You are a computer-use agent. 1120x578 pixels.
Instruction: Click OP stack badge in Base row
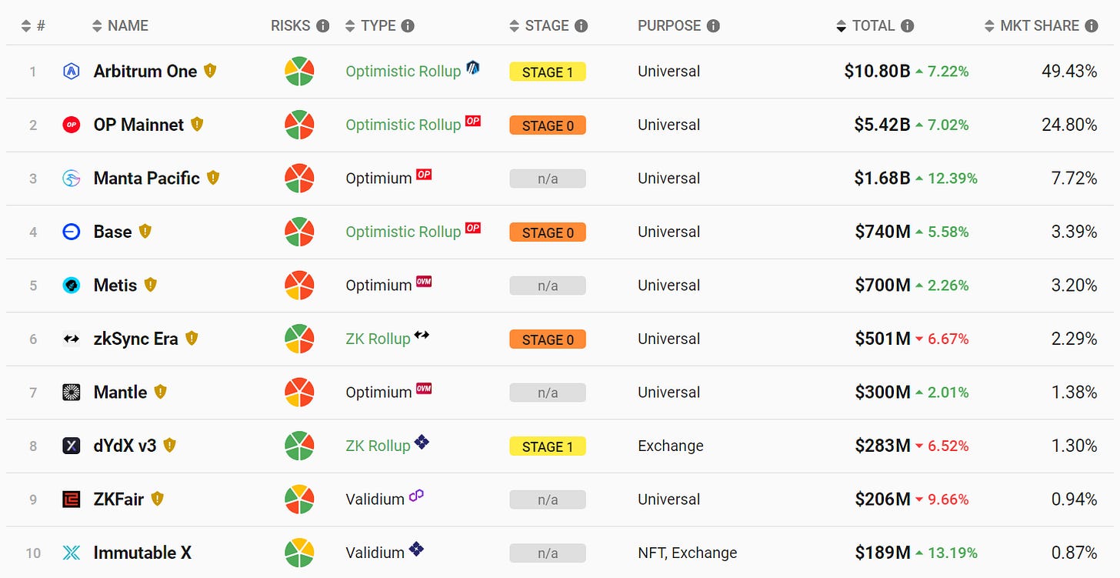[x=473, y=228]
